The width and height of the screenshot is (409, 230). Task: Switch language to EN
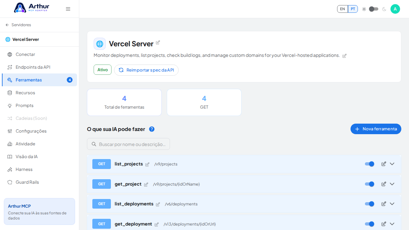coord(343,9)
